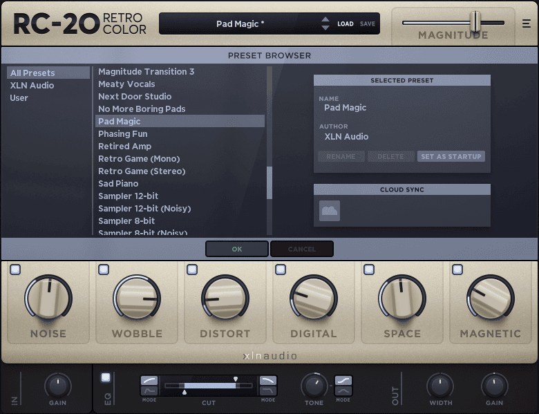Choose the Sampler 12-bit preset
This screenshot has height=414, width=539.
(x=180, y=196)
